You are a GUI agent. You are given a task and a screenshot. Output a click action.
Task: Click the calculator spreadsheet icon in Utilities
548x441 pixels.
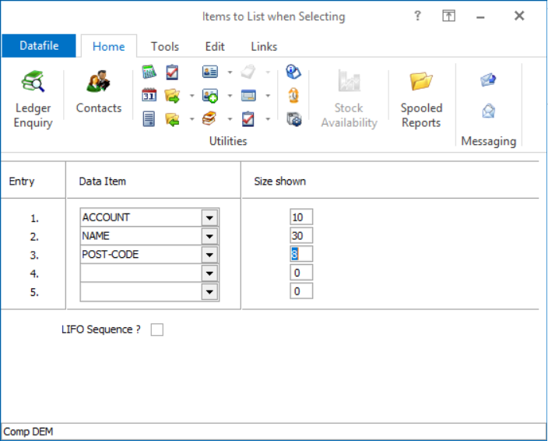point(149,72)
